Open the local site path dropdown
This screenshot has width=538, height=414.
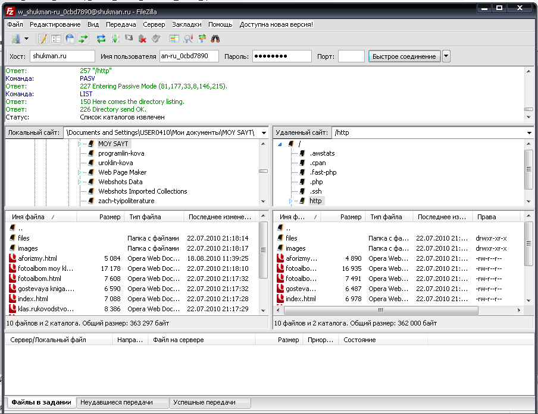[264, 133]
